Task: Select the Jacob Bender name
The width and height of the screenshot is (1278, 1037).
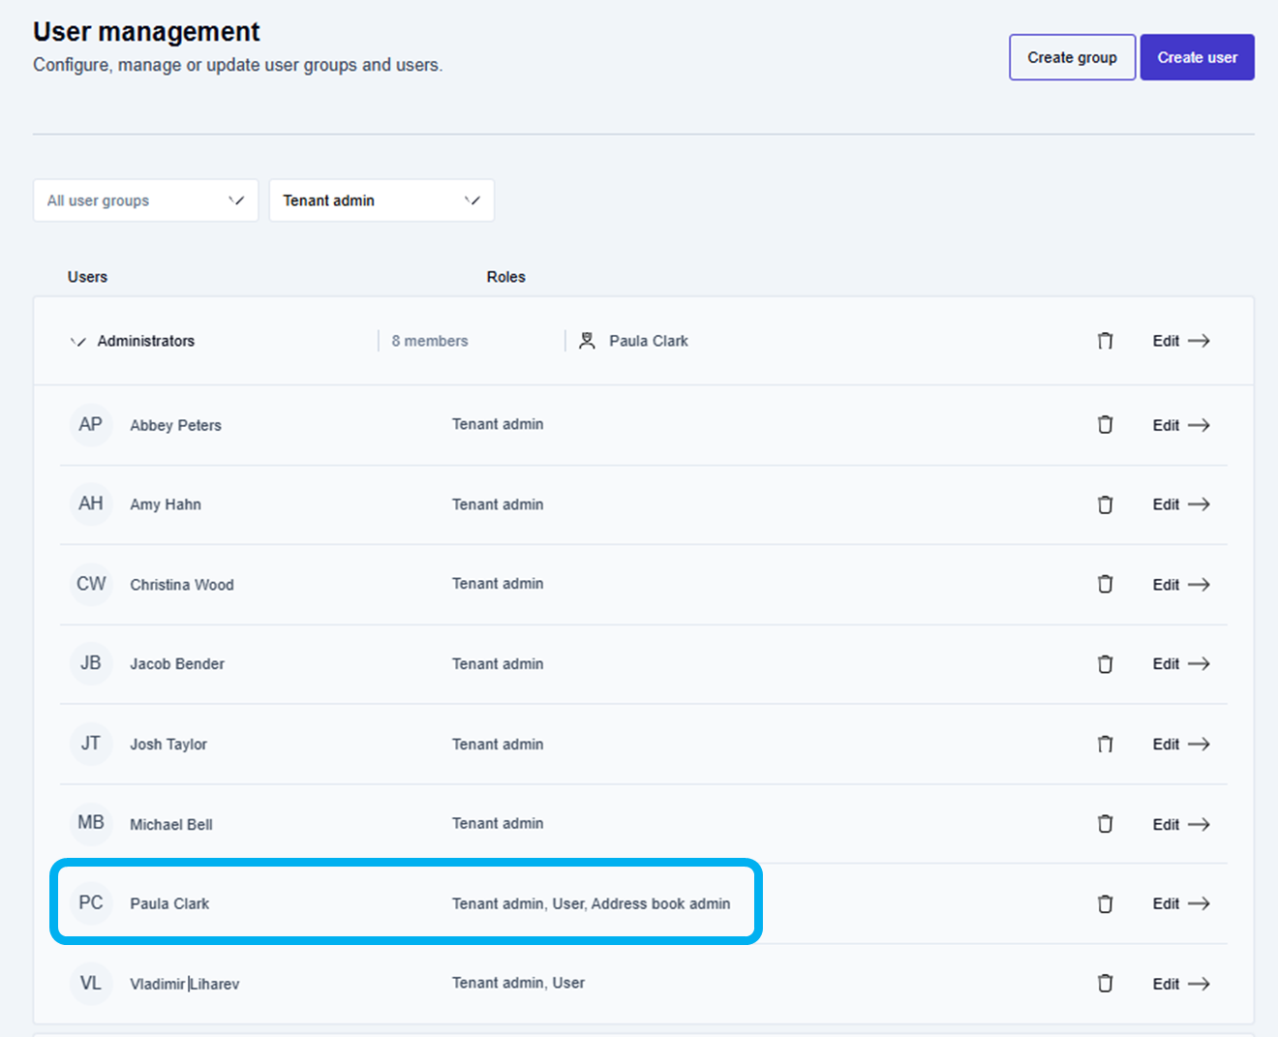Action: point(177,664)
